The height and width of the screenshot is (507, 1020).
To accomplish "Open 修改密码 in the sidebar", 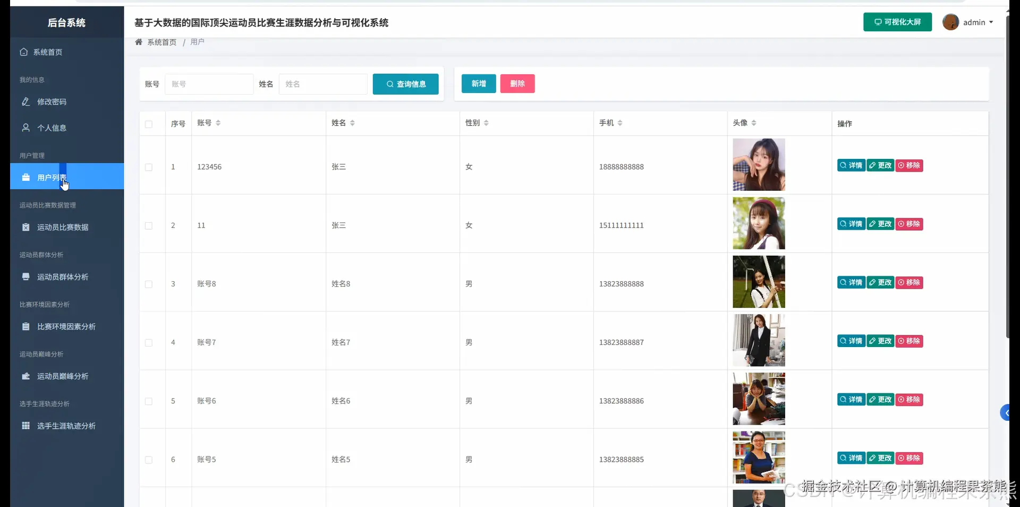I will pyautogui.click(x=67, y=102).
